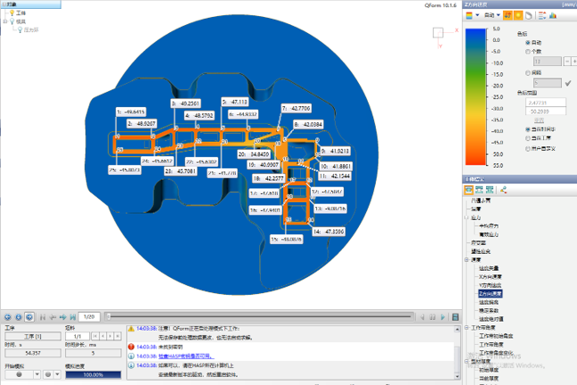Select 等效应力 in the results tree
The image size is (577, 385).
tap(488, 233)
